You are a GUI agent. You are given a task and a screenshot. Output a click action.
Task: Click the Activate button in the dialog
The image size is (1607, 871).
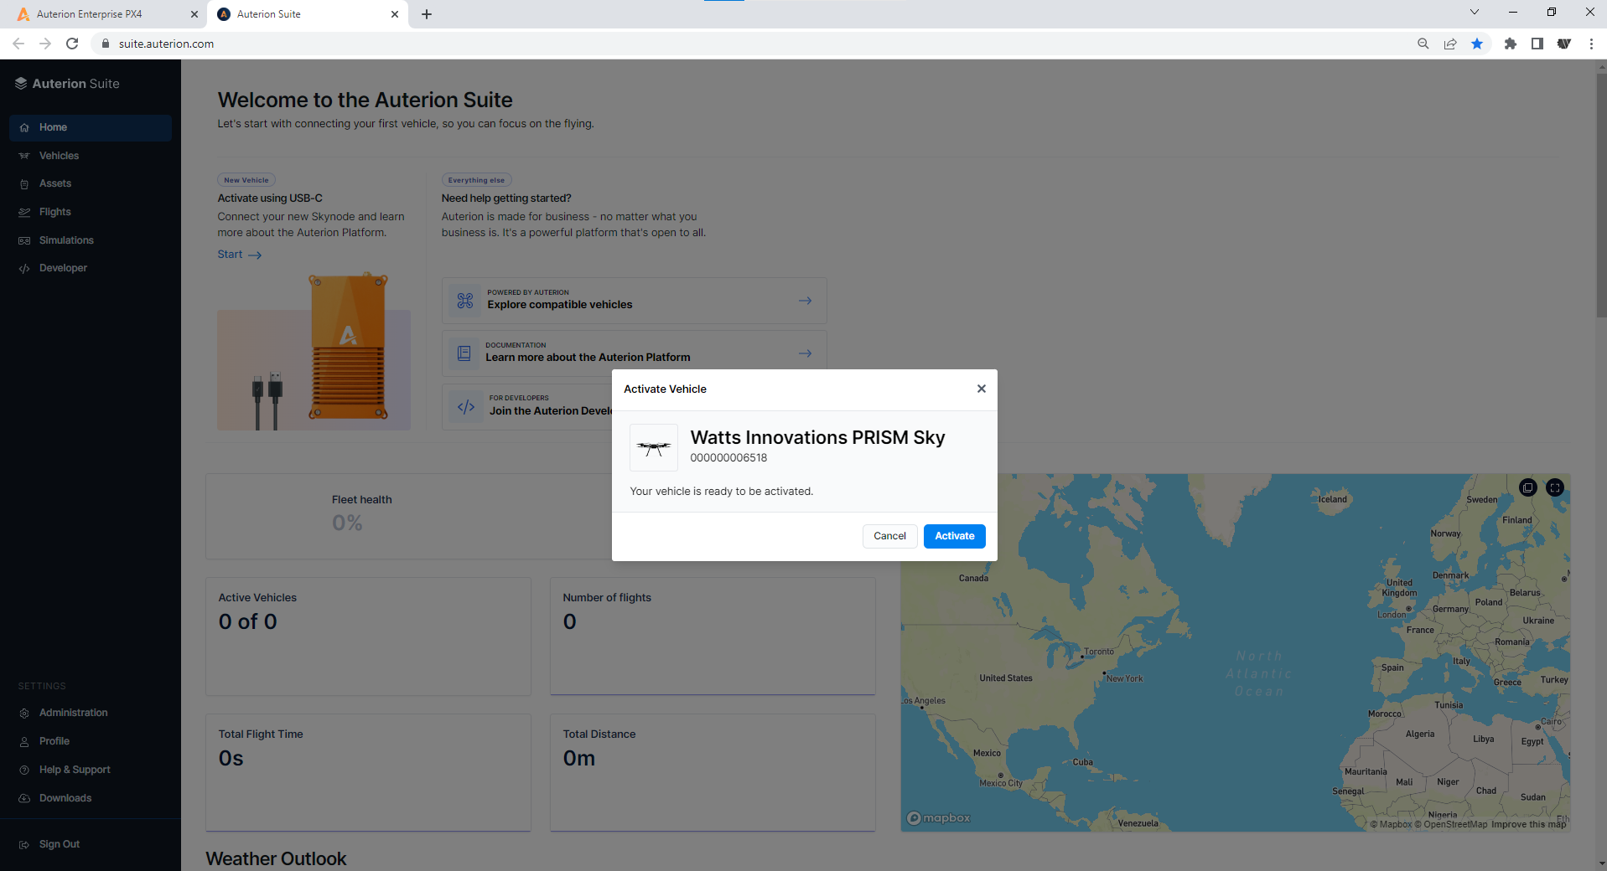point(954,536)
